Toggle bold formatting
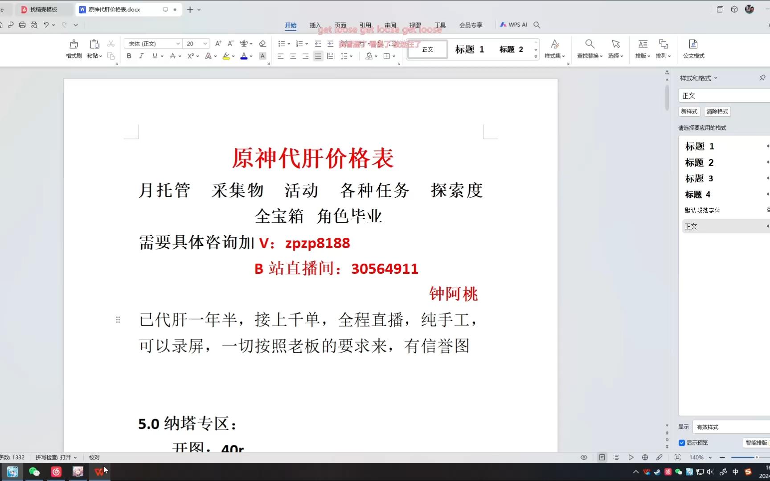Image resolution: width=770 pixels, height=481 pixels. (129, 56)
